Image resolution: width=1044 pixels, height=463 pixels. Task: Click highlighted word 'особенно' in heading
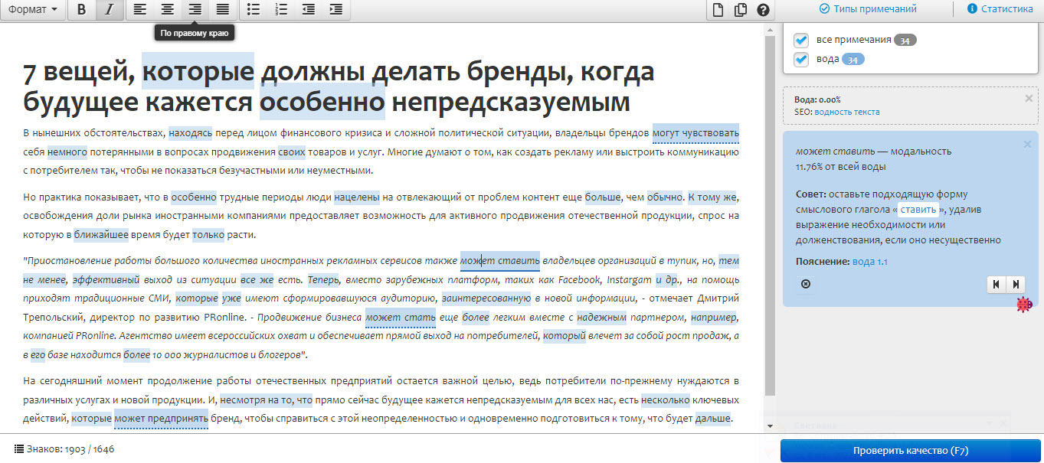coord(322,102)
